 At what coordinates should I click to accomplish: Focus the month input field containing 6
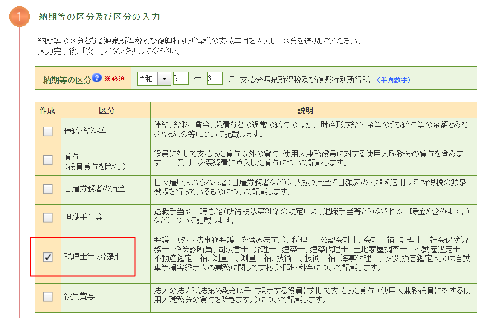click(215, 78)
